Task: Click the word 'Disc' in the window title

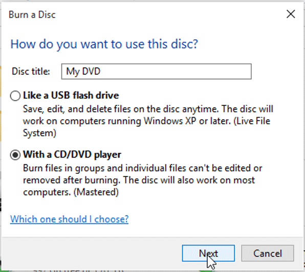Action: tap(47, 15)
